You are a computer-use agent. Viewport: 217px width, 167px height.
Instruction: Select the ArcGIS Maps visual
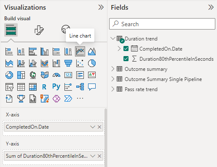[x=45, y=99]
